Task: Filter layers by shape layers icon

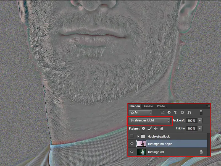Action: click(182, 113)
